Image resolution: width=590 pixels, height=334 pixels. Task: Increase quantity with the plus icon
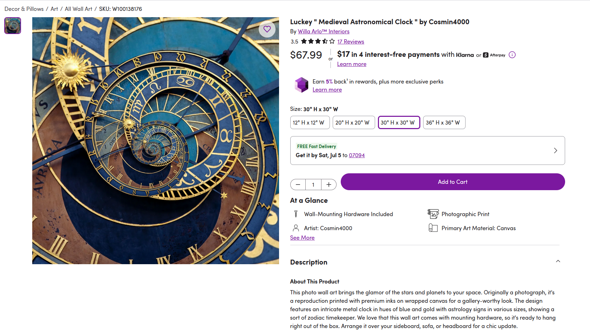(329, 185)
